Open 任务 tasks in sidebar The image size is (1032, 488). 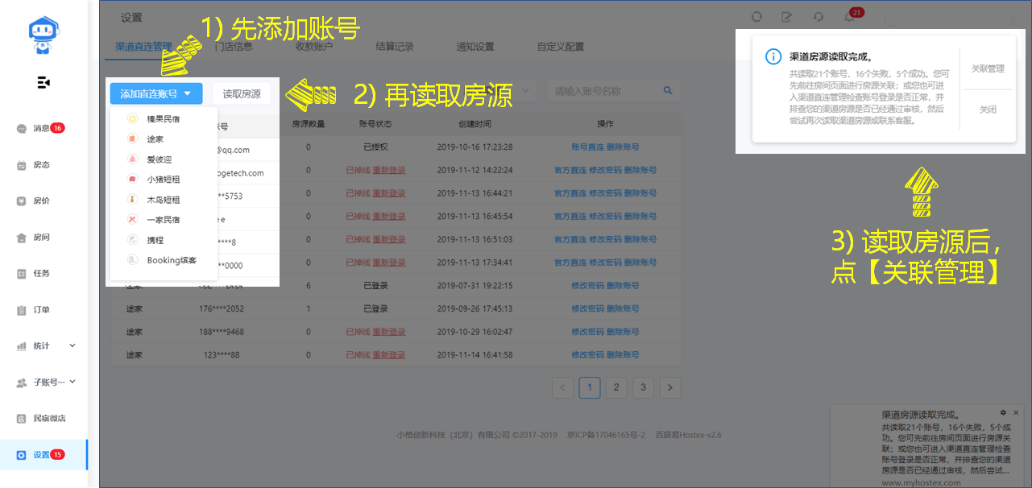click(40, 274)
